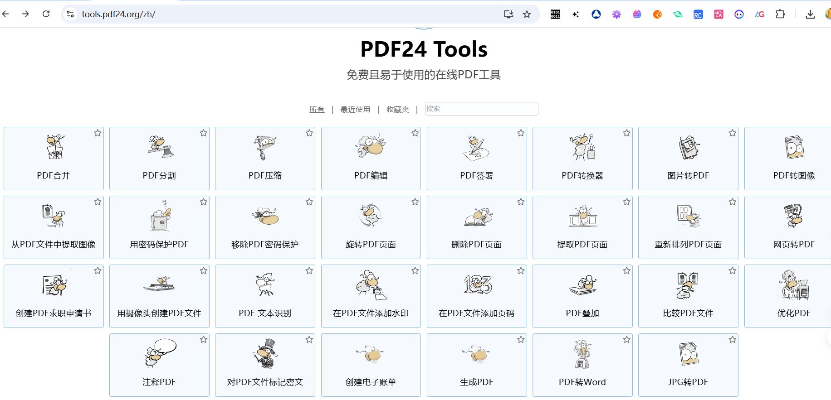The image size is (831, 400).
Task: Open the 在PDF文件添加水印 tool icon
Action: tap(372, 285)
